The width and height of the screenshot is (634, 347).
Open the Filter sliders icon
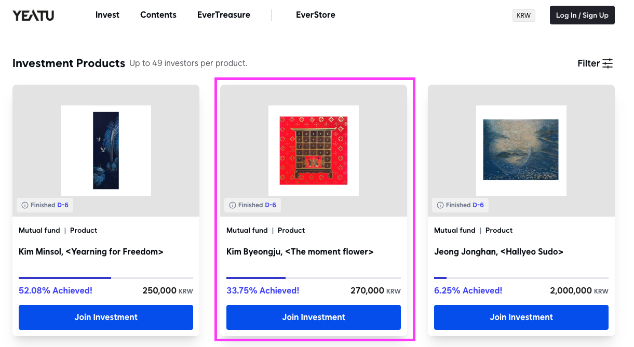tap(608, 63)
